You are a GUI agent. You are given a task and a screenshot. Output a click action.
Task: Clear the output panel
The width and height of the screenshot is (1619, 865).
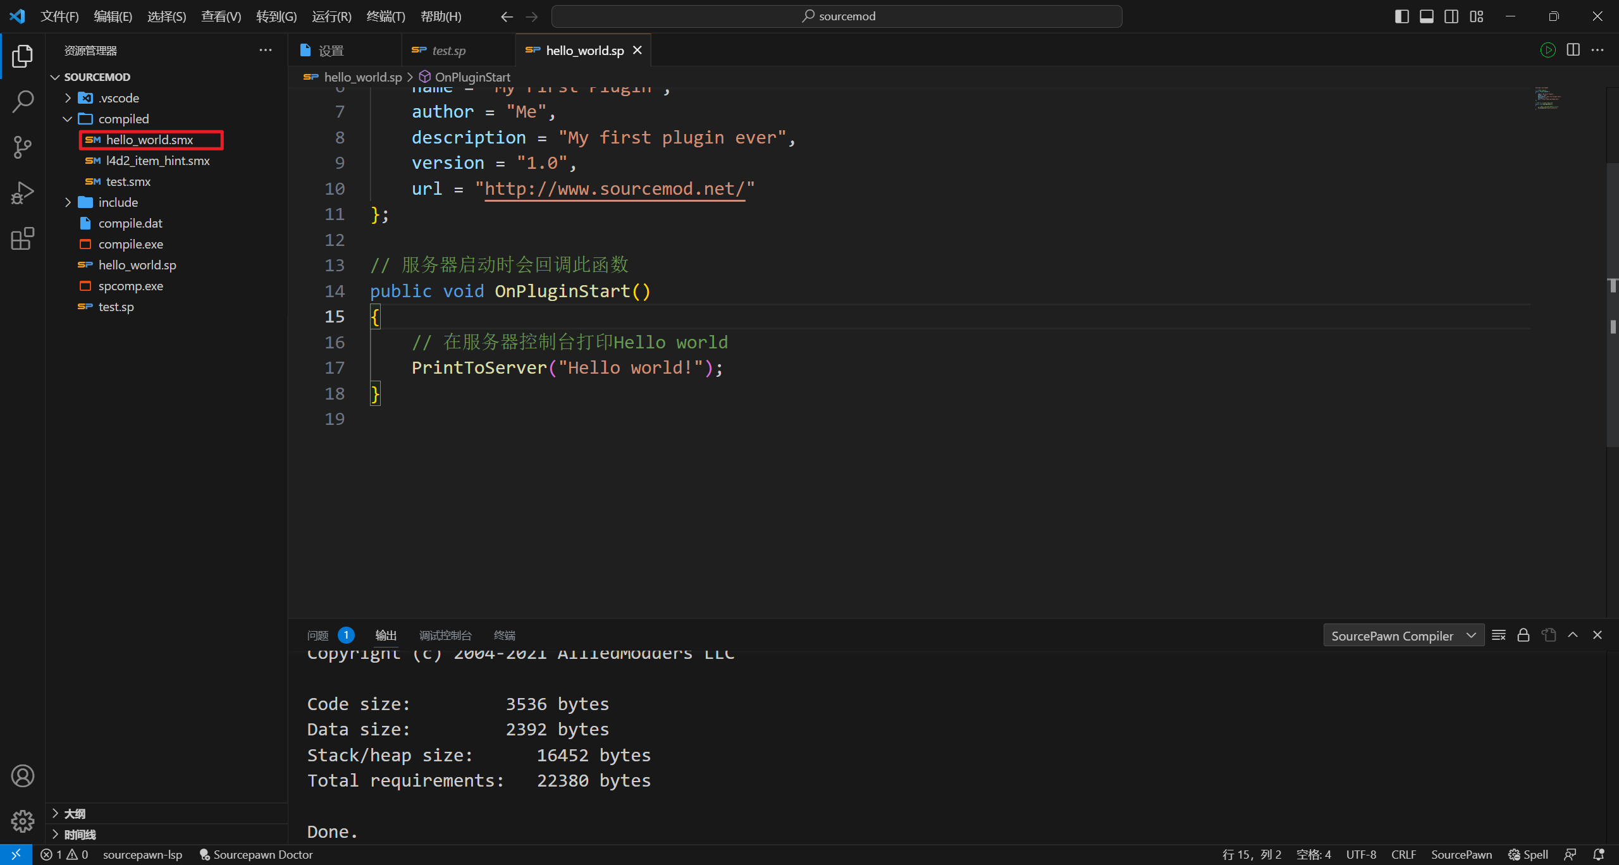1498,635
